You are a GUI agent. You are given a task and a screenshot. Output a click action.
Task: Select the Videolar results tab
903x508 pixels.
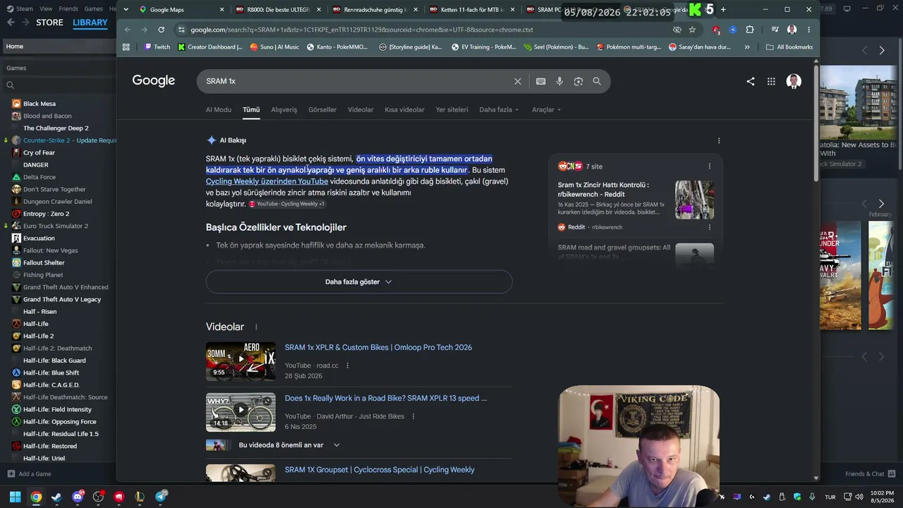(360, 109)
